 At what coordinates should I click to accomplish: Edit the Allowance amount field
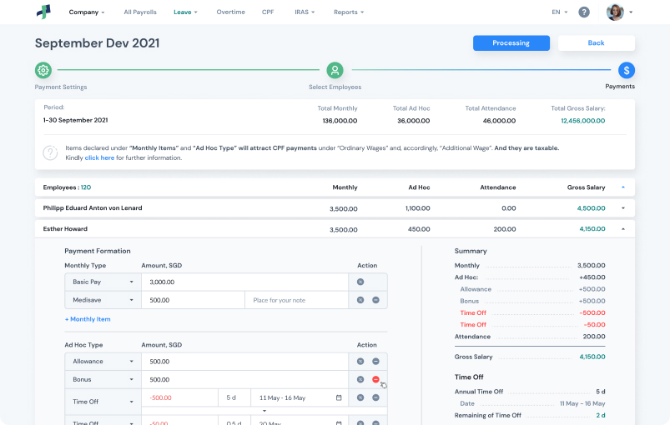pyautogui.click(x=244, y=362)
